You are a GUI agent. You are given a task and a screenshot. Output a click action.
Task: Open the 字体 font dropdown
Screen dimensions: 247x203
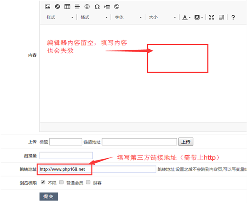point(128,17)
